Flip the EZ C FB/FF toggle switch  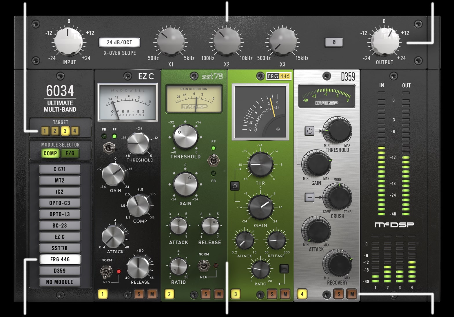pyautogui.click(x=109, y=148)
